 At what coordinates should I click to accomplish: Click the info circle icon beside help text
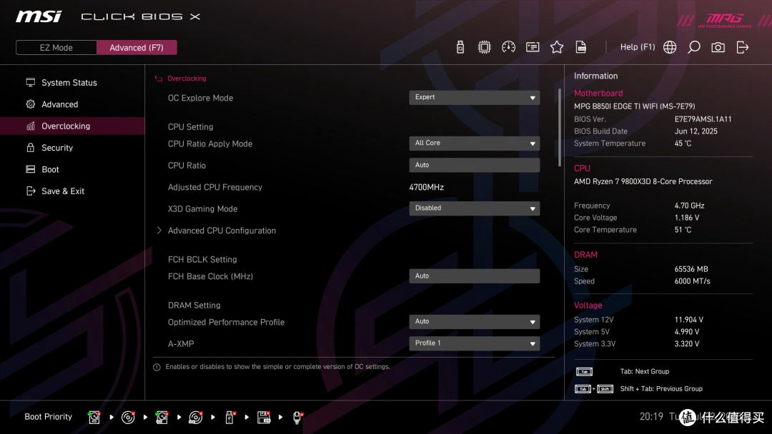(x=157, y=367)
